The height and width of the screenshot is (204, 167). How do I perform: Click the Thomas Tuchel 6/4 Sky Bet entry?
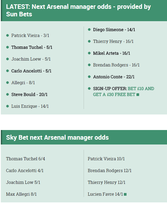click(25, 159)
